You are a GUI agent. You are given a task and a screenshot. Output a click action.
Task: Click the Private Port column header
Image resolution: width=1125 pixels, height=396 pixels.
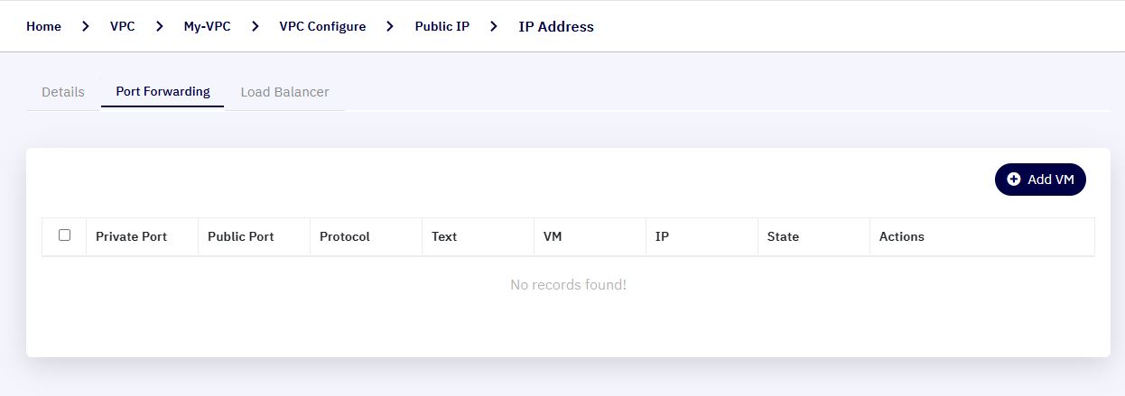pyautogui.click(x=131, y=236)
